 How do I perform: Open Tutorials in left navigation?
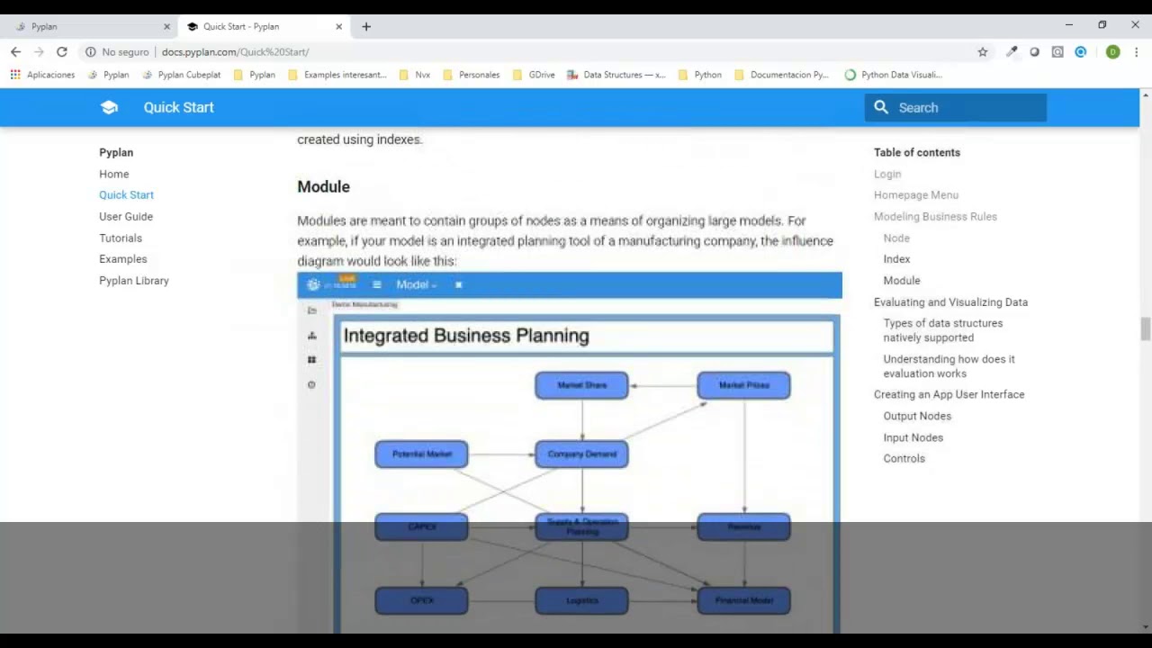click(121, 238)
